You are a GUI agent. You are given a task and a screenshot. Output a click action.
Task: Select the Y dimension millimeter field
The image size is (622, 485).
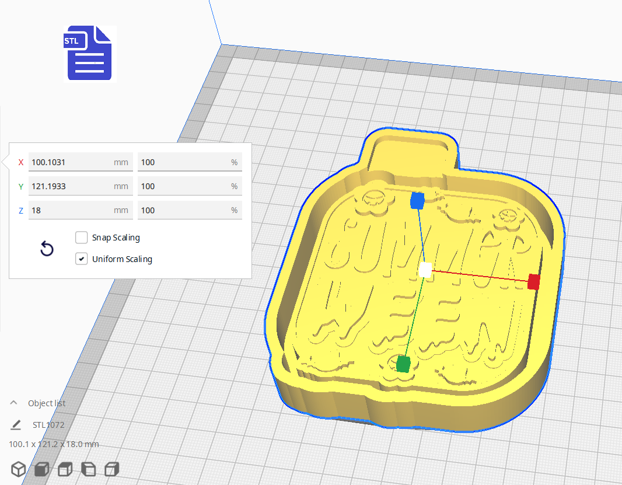80,186
